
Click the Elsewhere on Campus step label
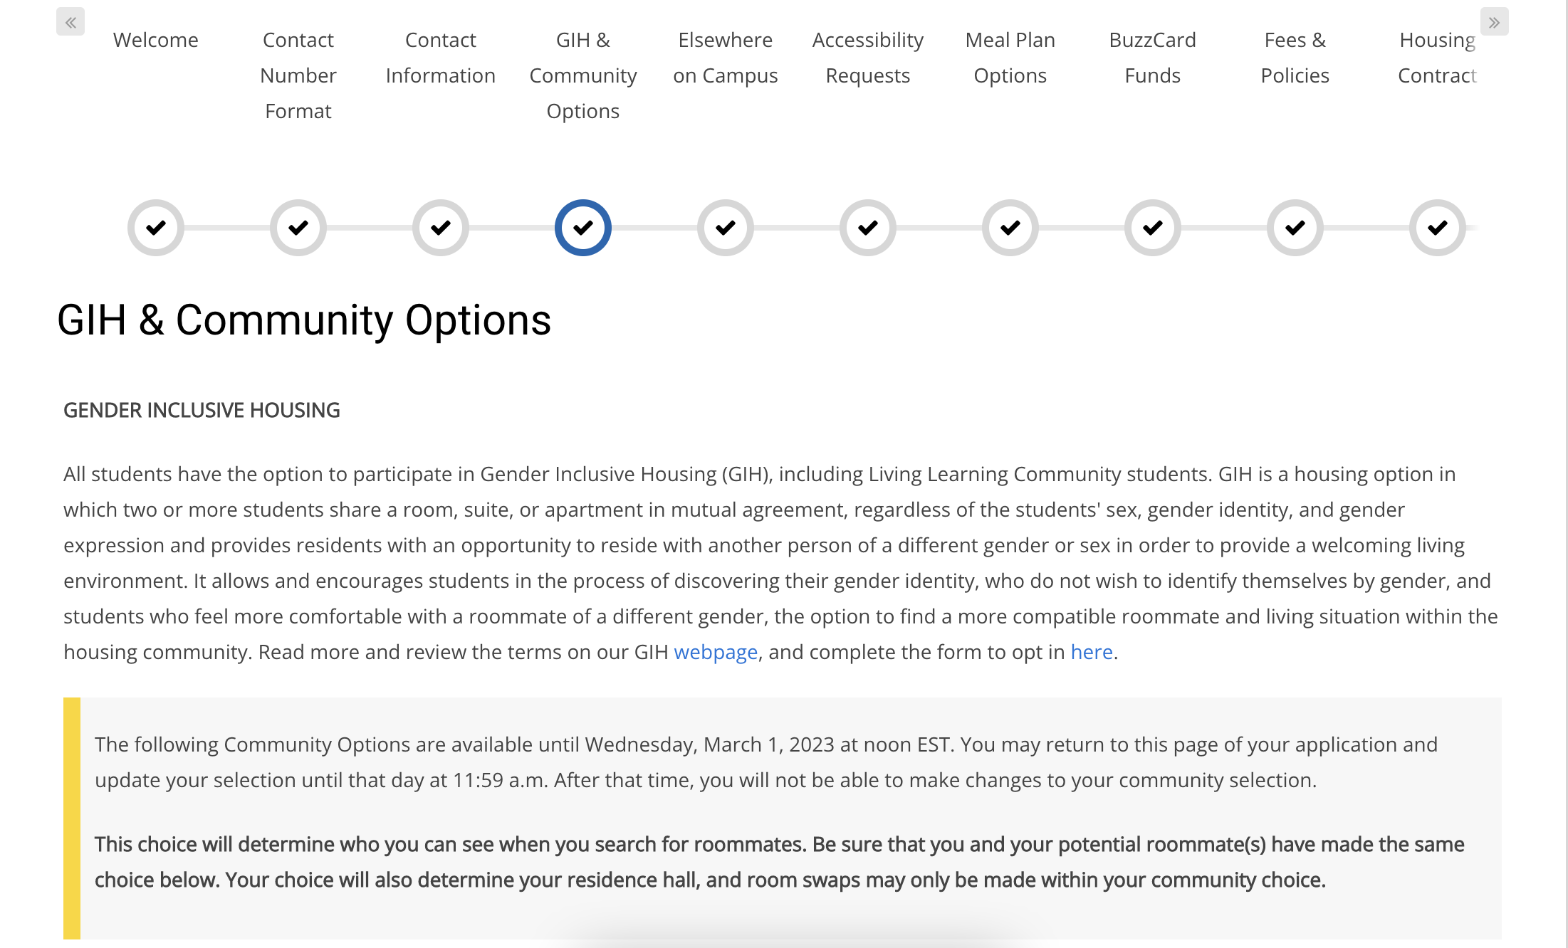coord(725,58)
